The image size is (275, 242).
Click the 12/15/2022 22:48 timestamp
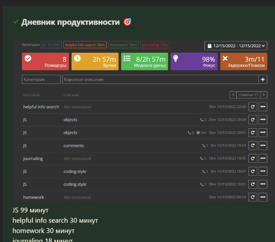click(232, 107)
